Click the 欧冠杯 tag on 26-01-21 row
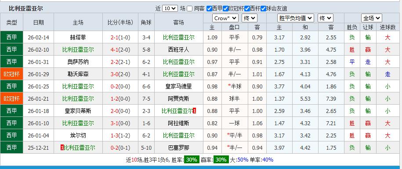Screen dimensions: 402x169 click(x=11, y=99)
